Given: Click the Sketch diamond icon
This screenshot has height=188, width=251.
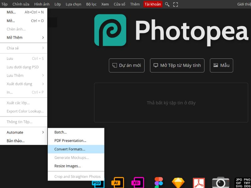Looking at the screenshot, I should (x=178, y=183).
